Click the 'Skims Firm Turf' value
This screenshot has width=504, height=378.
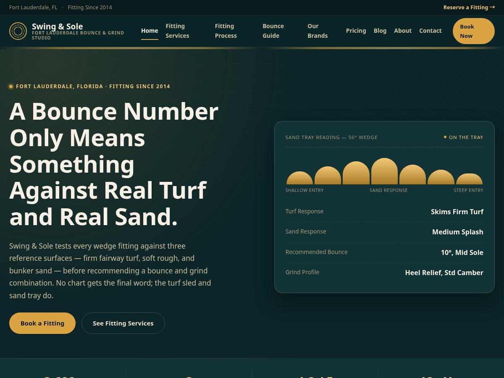[457, 212]
